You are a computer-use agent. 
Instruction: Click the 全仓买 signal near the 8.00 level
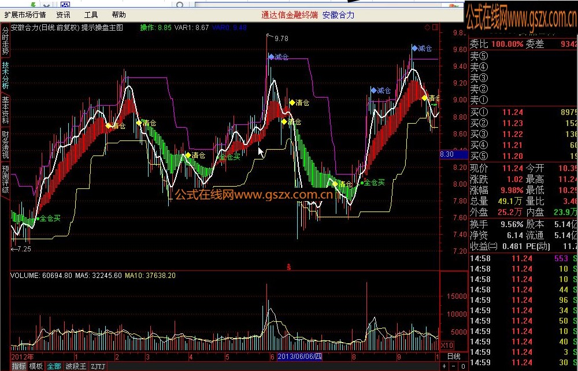click(374, 183)
